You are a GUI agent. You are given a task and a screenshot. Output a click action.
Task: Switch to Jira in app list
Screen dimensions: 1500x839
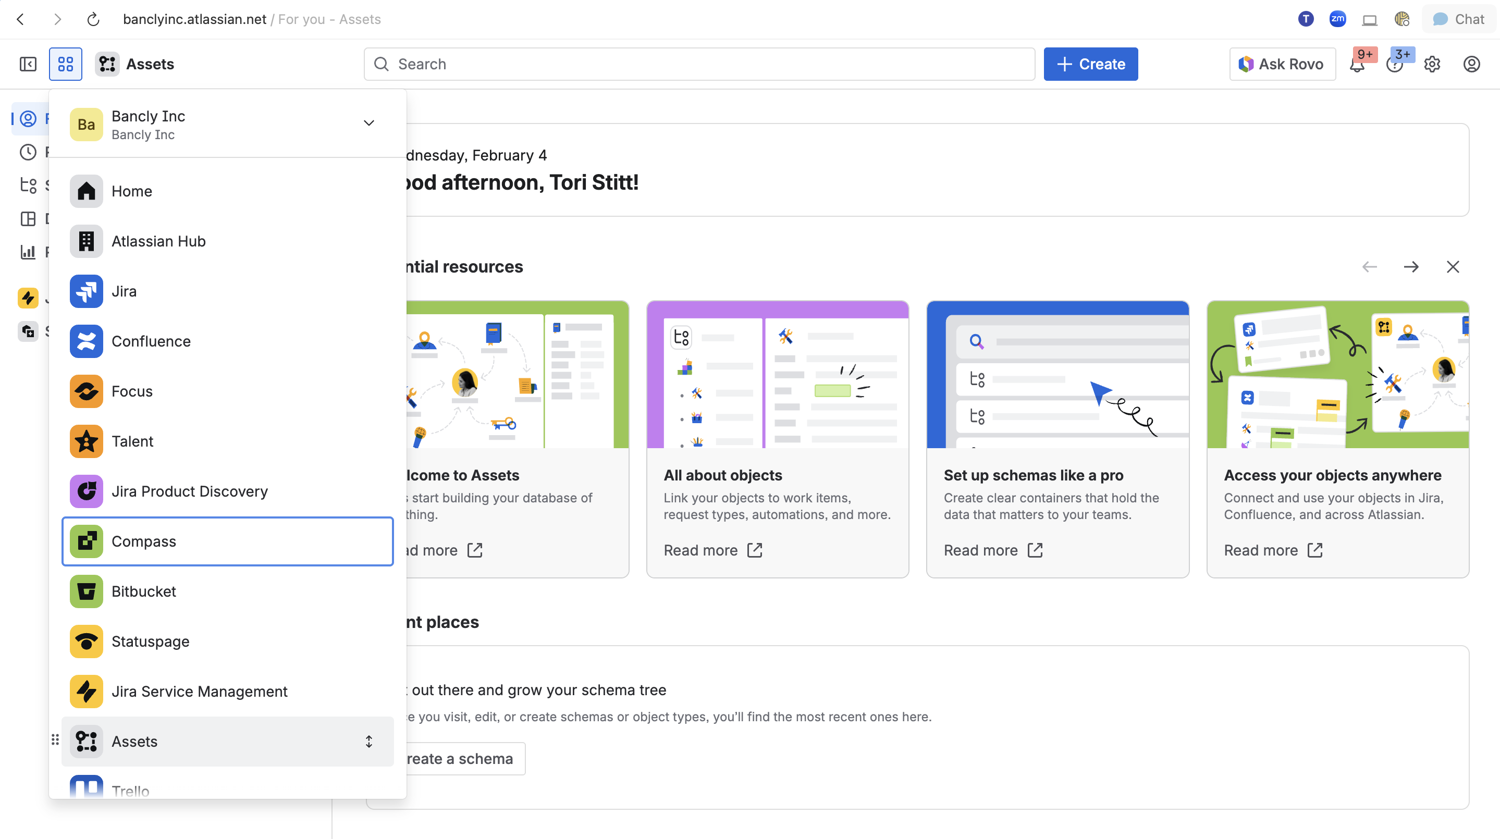tap(228, 291)
